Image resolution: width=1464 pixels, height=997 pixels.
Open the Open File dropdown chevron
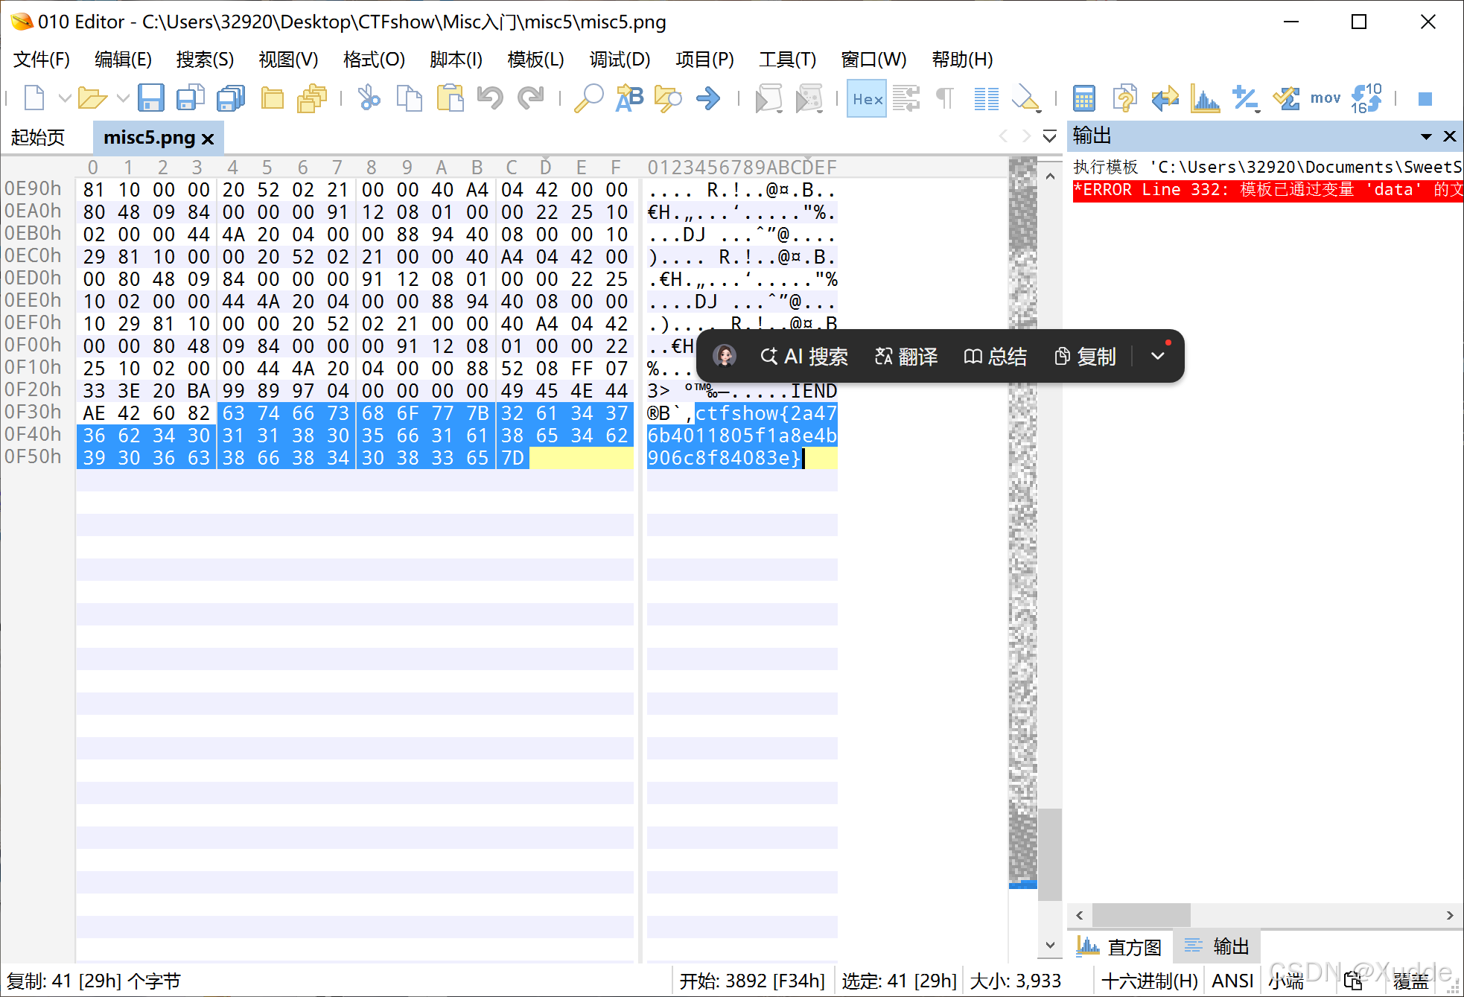[x=121, y=98]
